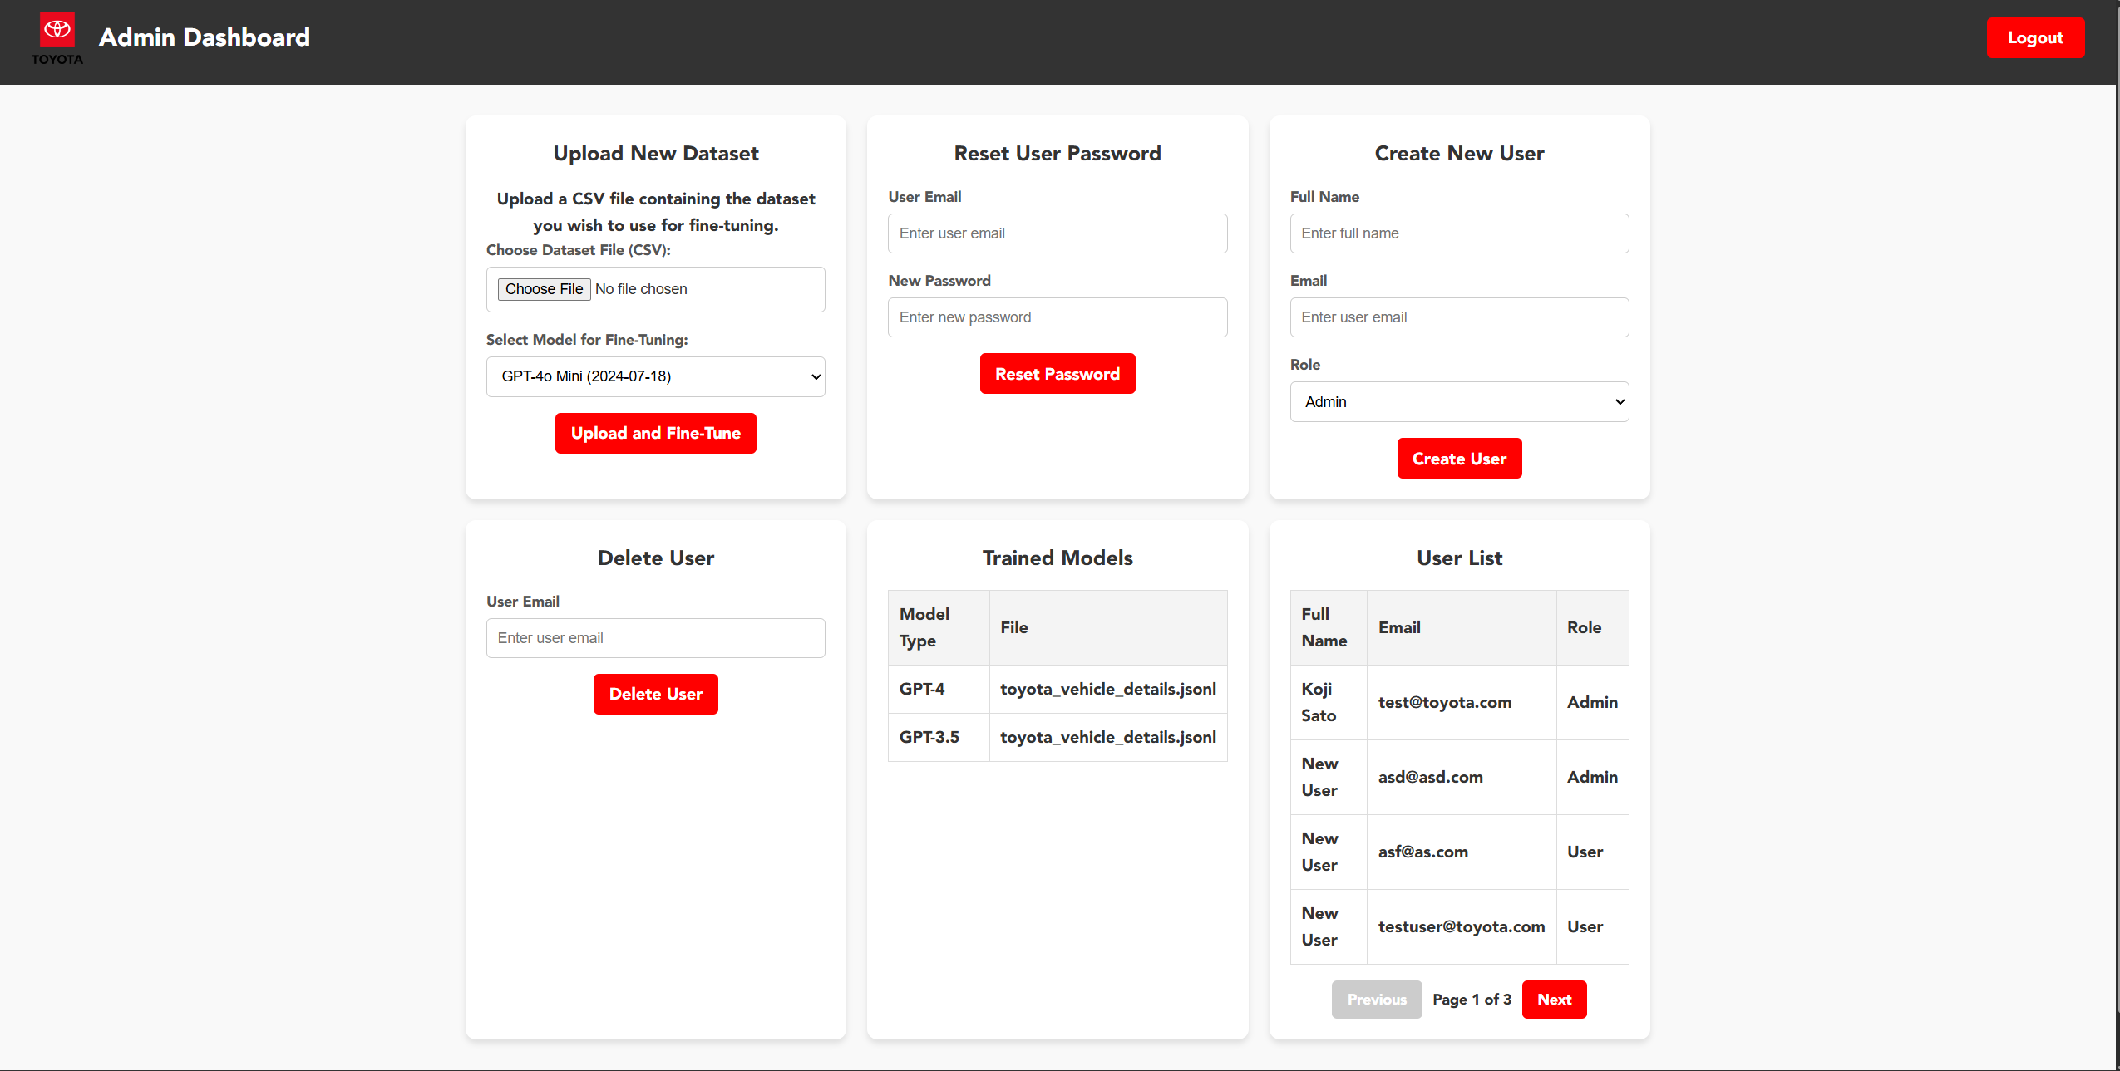Click the Create User button
Screen dimensions: 2120x1071
click(1458, 459)
